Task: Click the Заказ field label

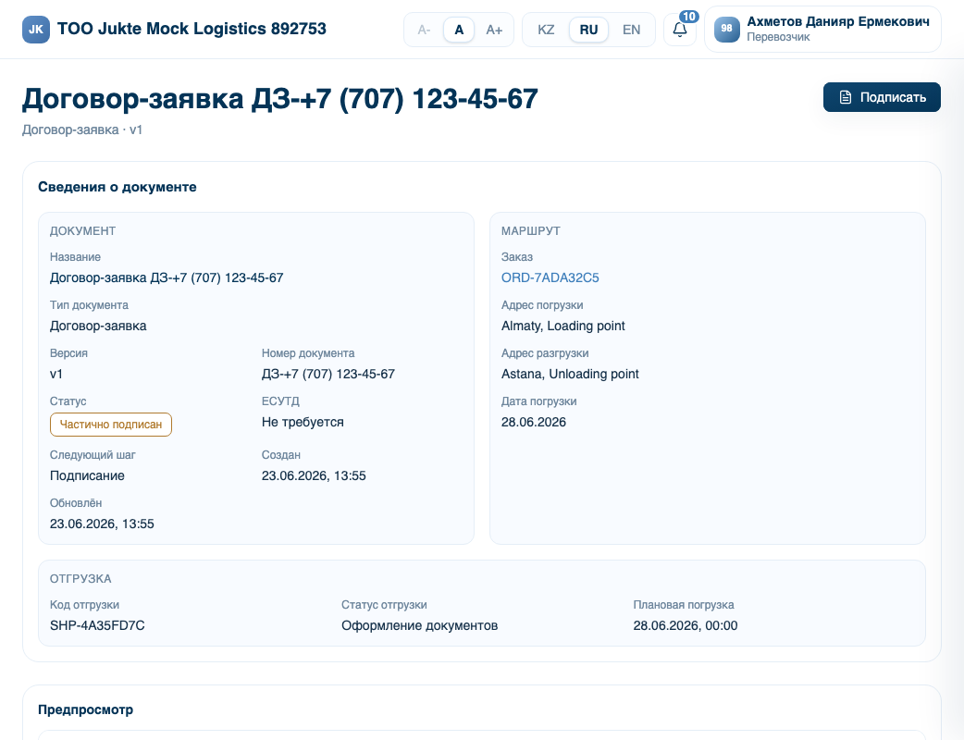Action: pyautogui.click(x=517, y=257)
